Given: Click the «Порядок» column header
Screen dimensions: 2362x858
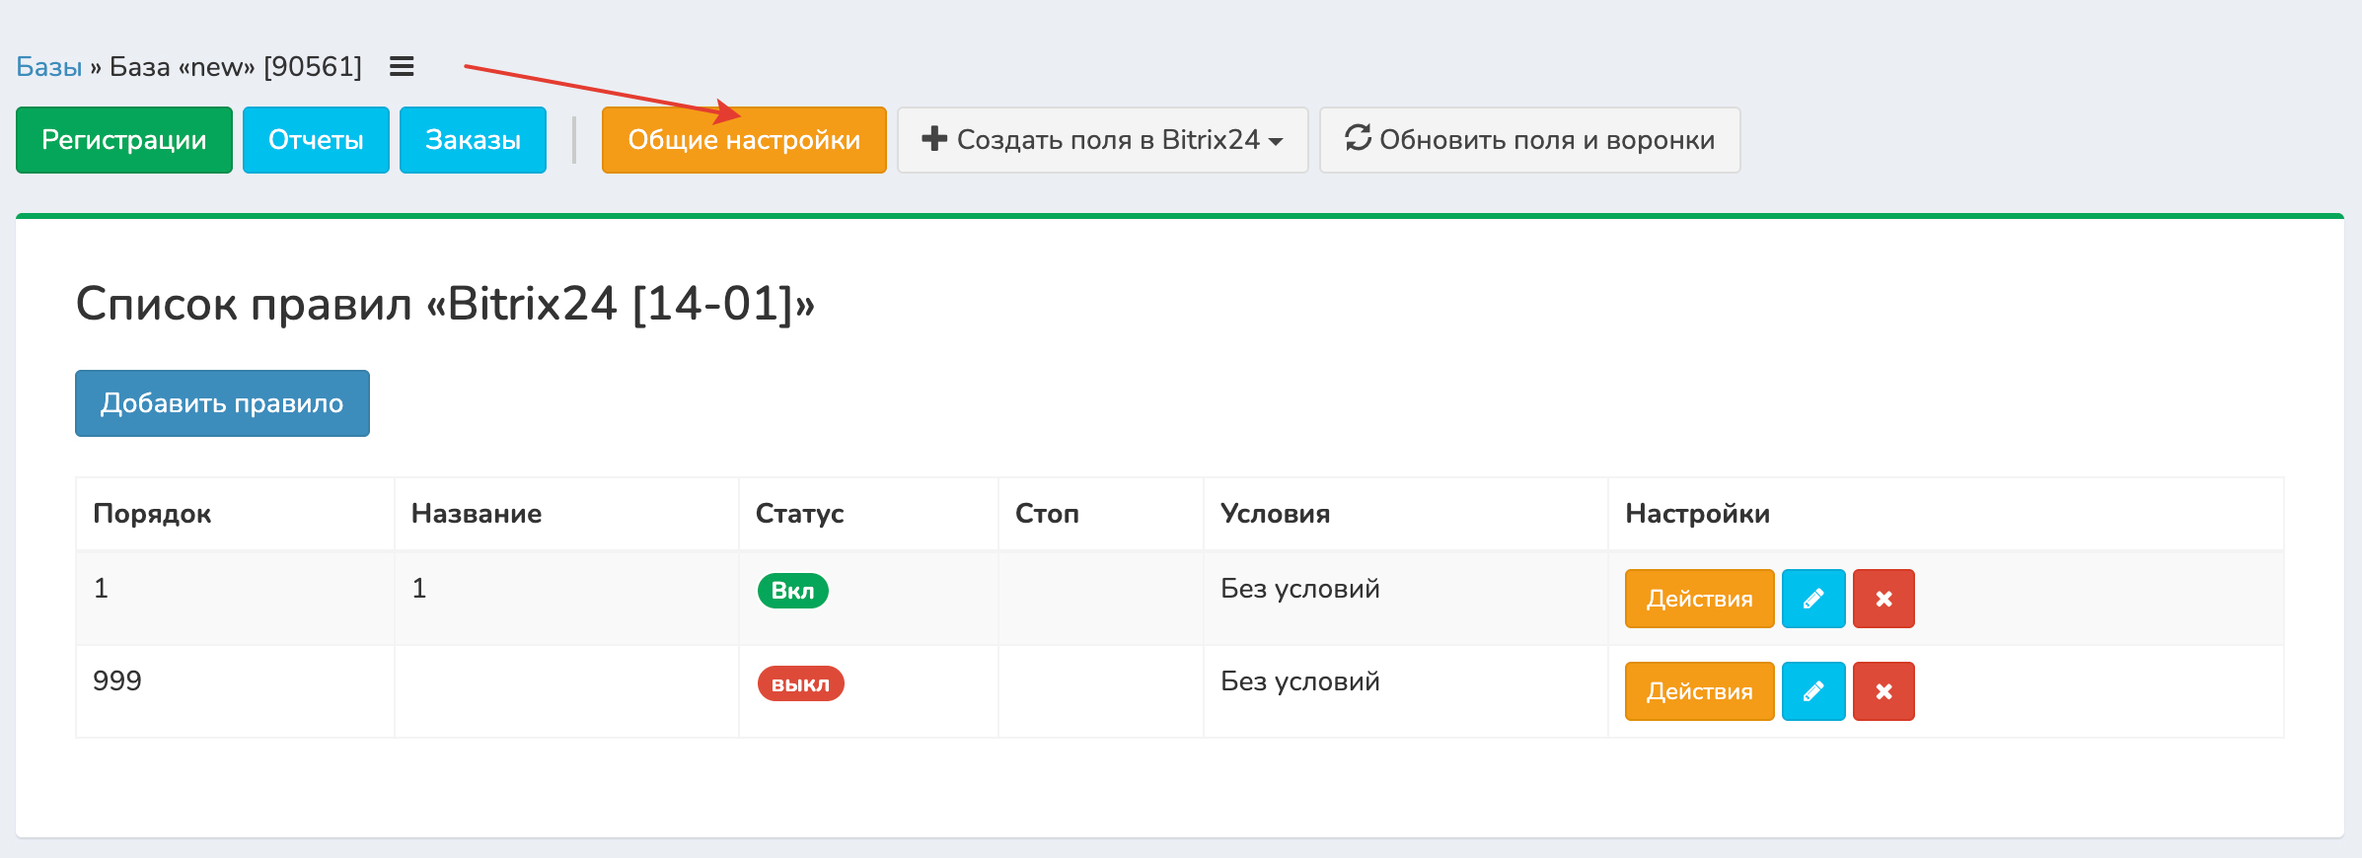Looking at the screenshot, I should point(152,514).
